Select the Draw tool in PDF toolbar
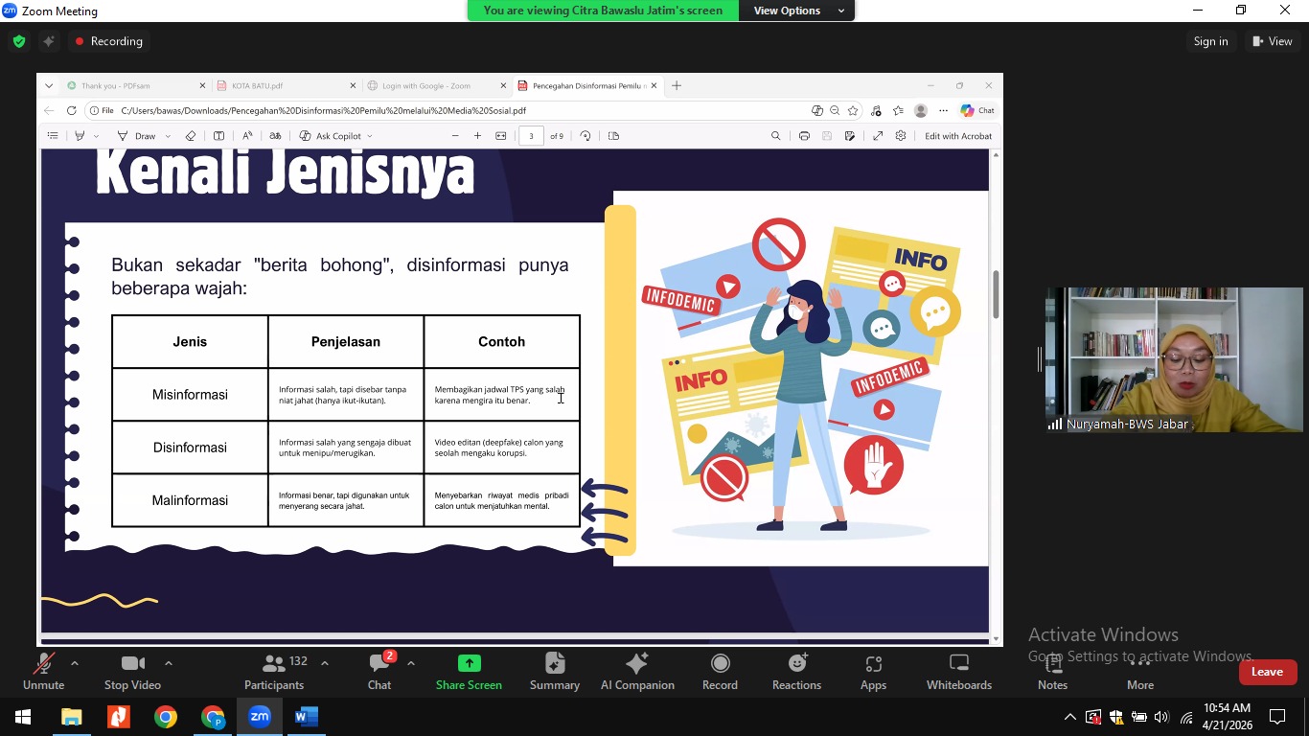Screen dimensions: 1309x736 click(x=136, y=136)
